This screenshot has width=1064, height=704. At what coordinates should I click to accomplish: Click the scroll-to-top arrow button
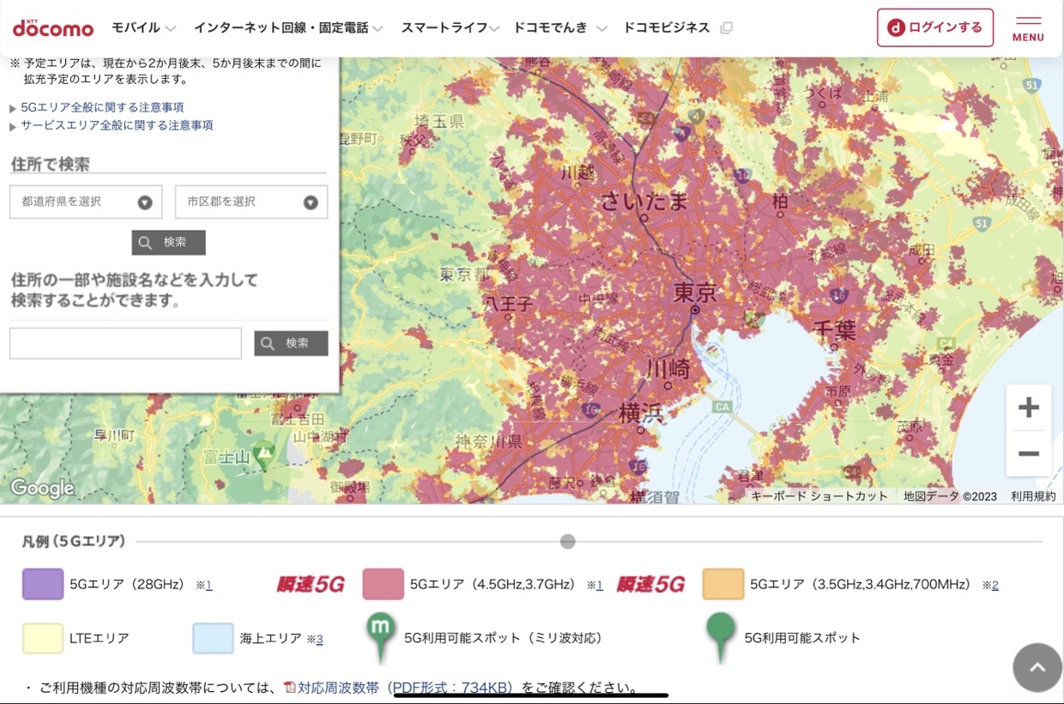click(1037, 667)
